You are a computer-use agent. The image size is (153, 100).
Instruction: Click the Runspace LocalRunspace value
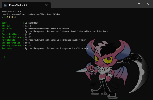tap(56, 49)
